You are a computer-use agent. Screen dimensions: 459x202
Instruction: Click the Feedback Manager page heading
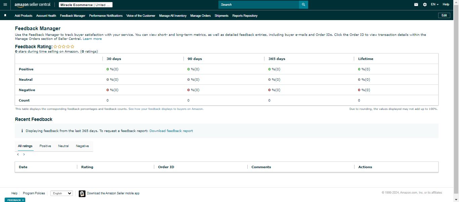point(38,28)
